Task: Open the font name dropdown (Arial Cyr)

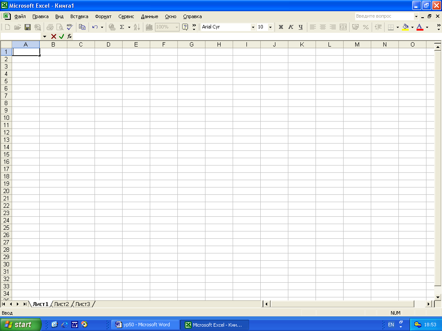Action: [253, 27]
